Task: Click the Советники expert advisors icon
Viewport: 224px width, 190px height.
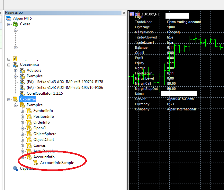Action: pyautogui.click(x=15, y=65)
